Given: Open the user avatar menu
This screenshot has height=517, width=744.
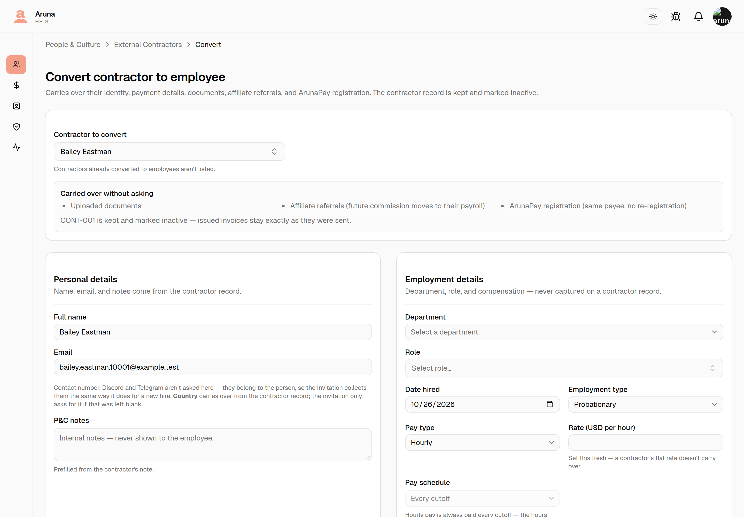Looking at the screenshot, I should coord(722,17).
